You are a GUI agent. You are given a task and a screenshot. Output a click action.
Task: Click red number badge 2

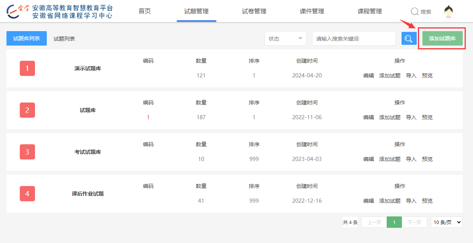27,110
